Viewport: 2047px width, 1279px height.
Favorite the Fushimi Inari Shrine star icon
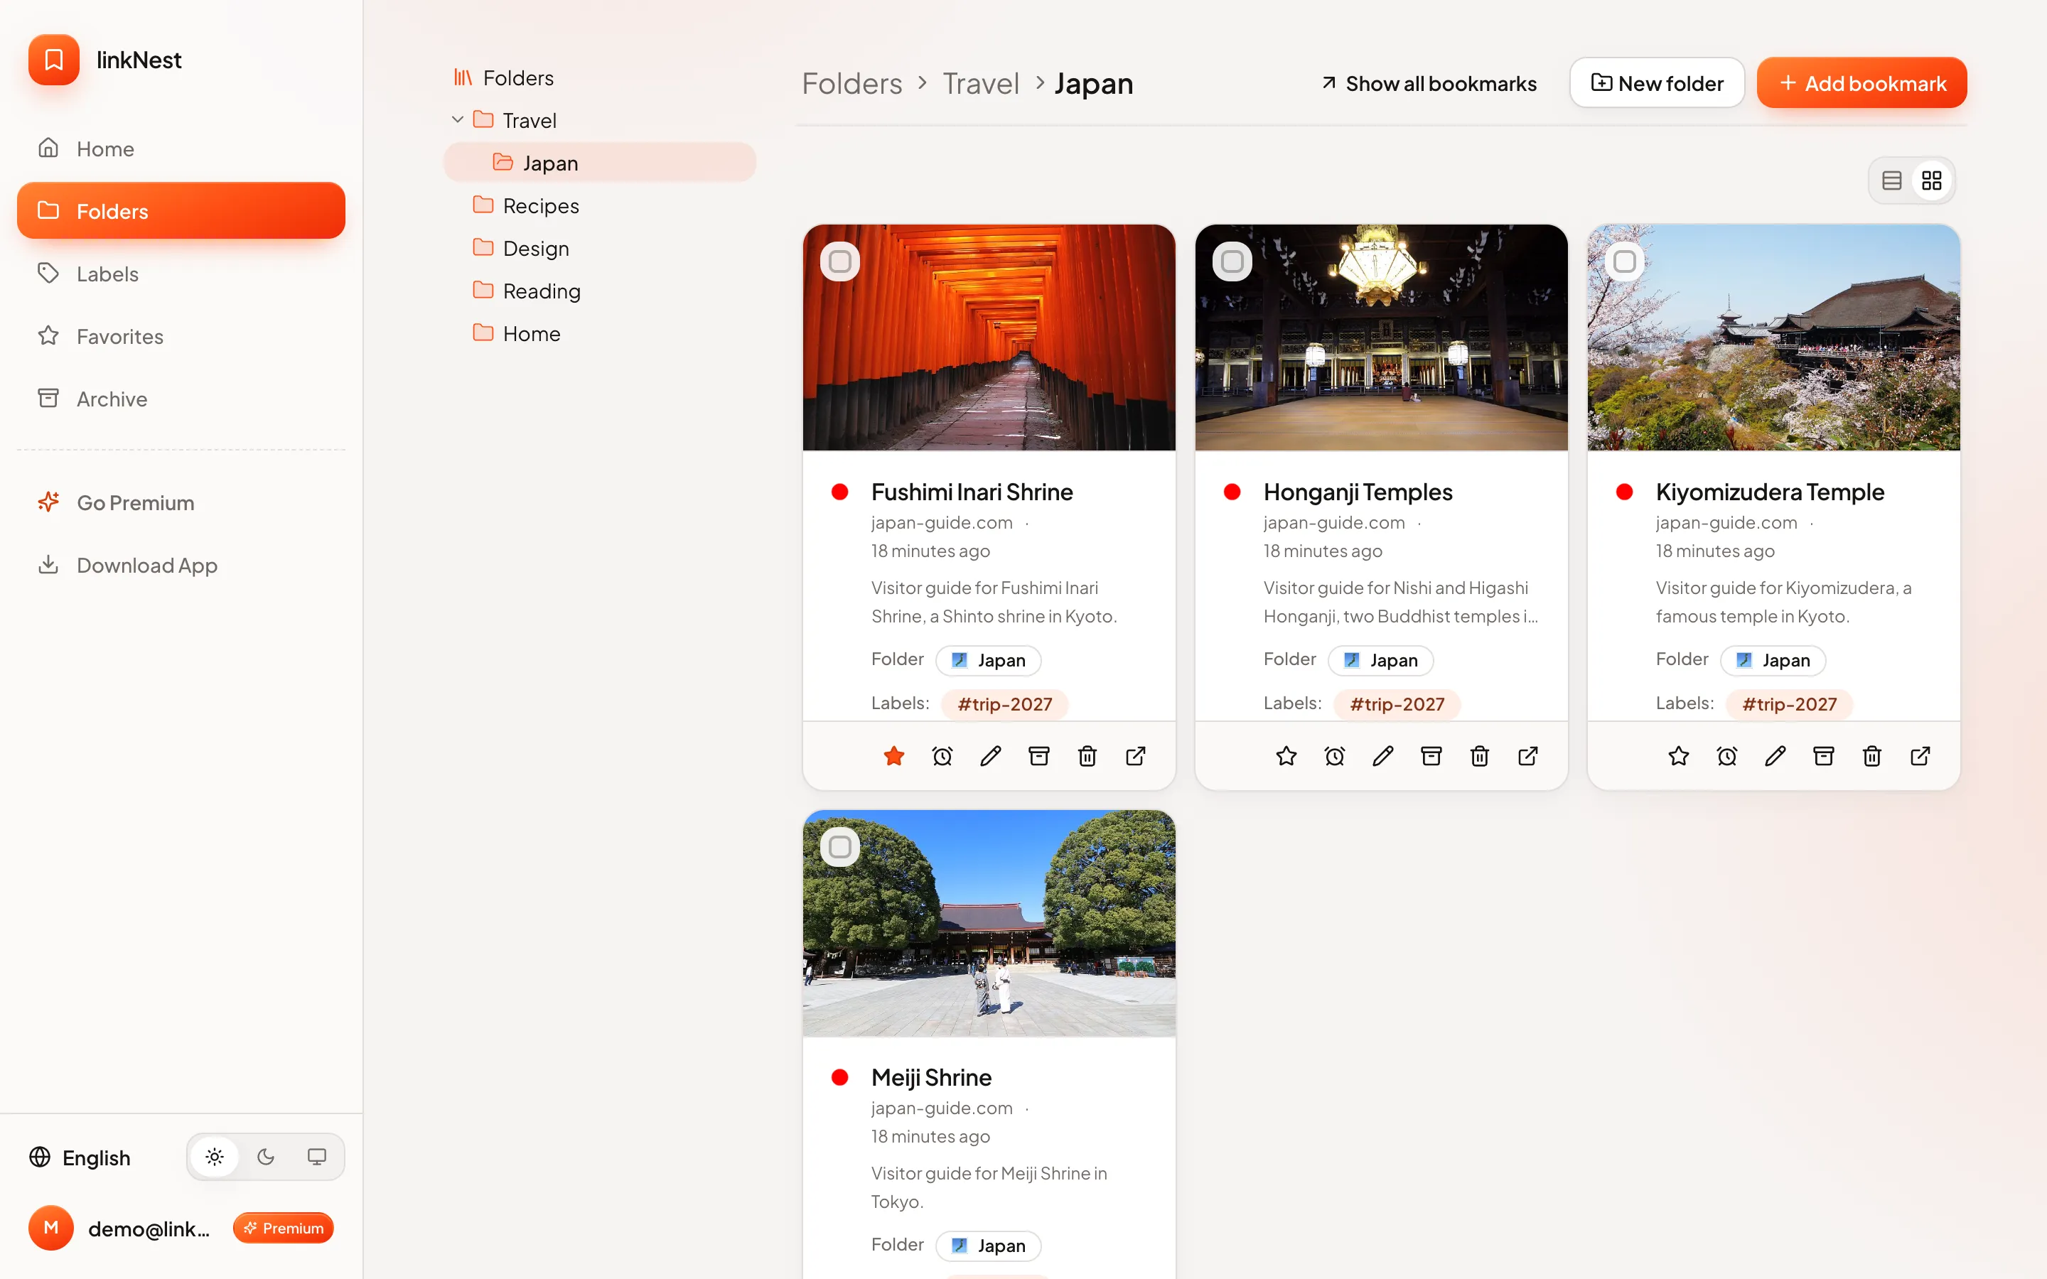click(x=894, y=755)
